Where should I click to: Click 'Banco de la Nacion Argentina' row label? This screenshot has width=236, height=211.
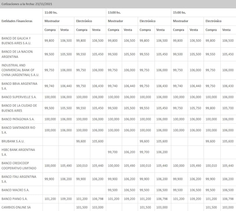[17, 54]
